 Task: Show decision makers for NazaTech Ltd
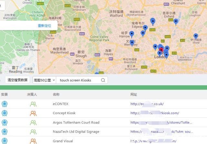pos(33,132)
